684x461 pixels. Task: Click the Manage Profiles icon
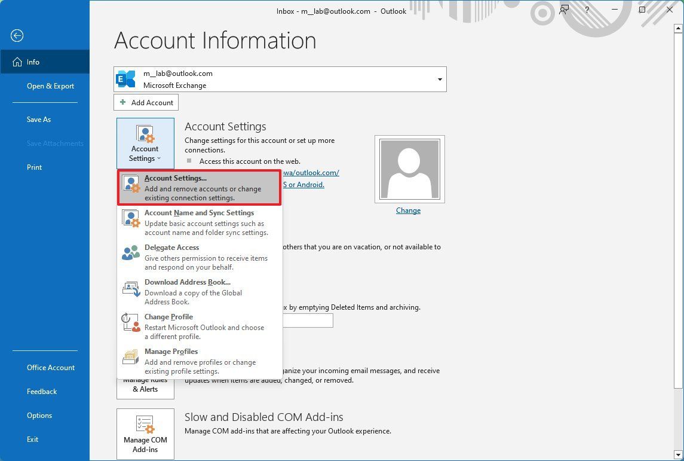pos(130,357)
